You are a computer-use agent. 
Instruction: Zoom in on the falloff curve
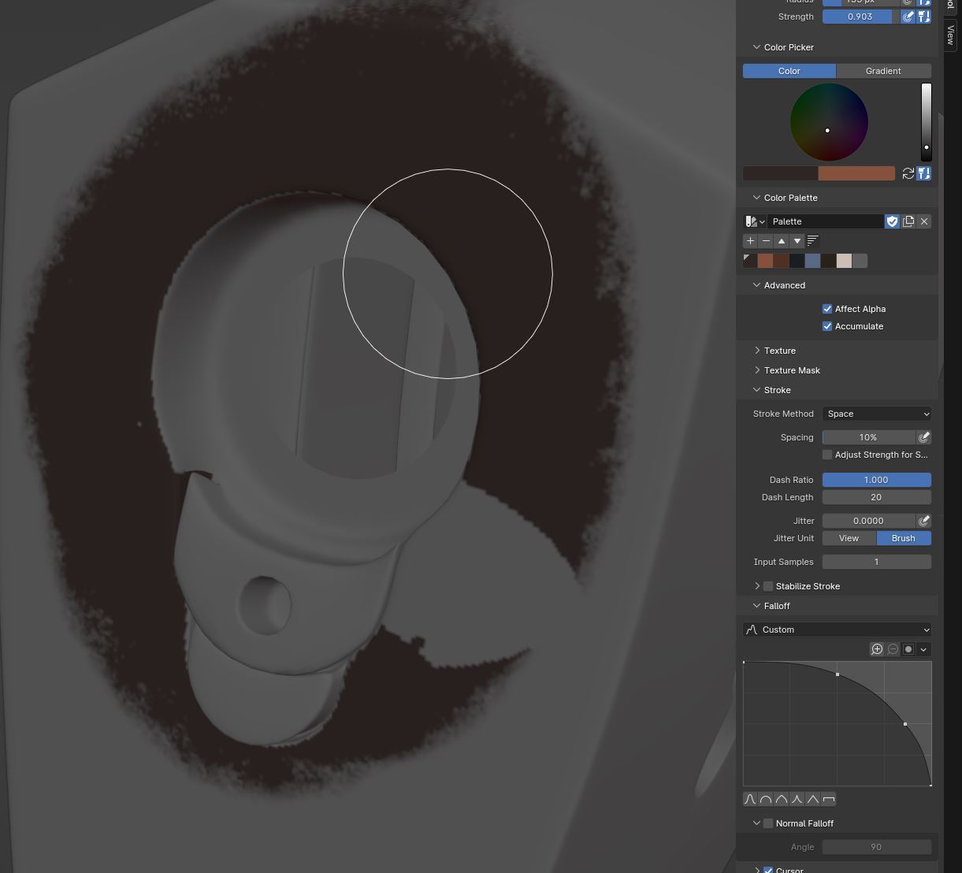point(877,649)
